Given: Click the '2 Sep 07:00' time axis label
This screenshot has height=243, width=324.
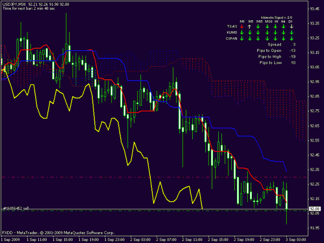Looking at the screenshot, I should pyautogui.click(x=166, y=239).
